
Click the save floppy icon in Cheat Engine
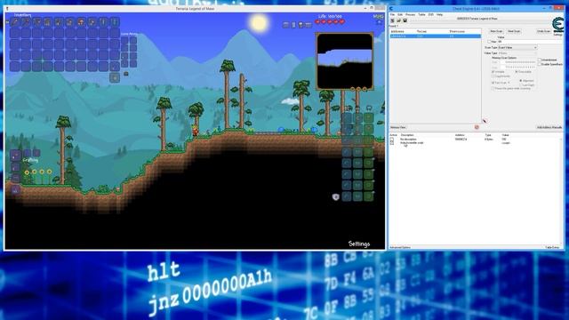[405, 20]
